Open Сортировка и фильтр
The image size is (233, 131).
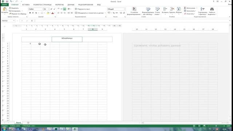(202, 11)
